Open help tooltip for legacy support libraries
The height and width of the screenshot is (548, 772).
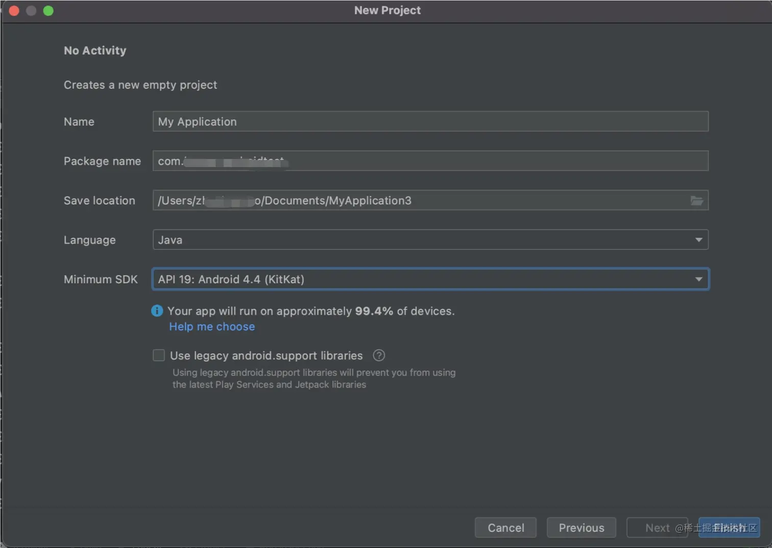[379, 355]
